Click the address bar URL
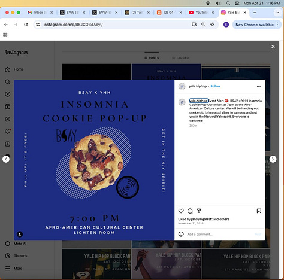Image resolution: width=284 pixels, height=280 pixels. pyautogui.click(x=73, y=25)
